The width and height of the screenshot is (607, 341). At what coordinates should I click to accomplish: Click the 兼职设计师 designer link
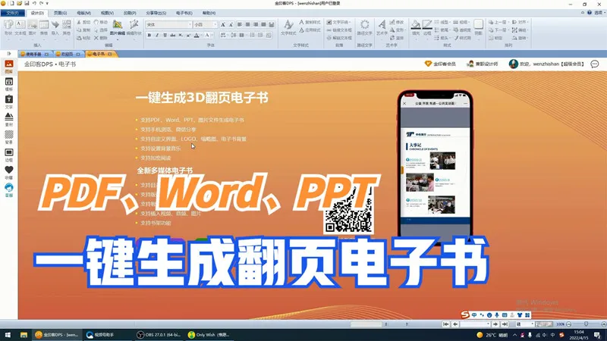click(x=483, y=64)
